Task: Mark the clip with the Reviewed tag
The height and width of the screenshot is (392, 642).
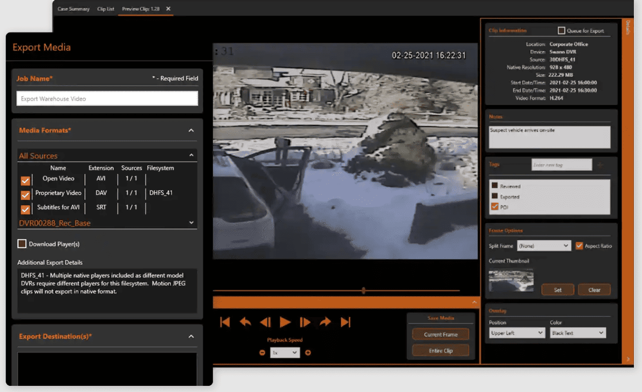Action: click(x=495, y=186)
